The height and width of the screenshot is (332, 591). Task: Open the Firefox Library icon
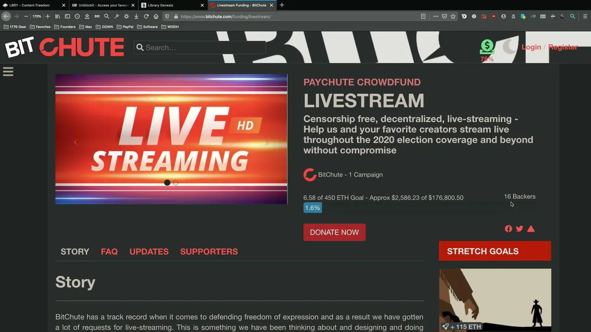[58, 16]
